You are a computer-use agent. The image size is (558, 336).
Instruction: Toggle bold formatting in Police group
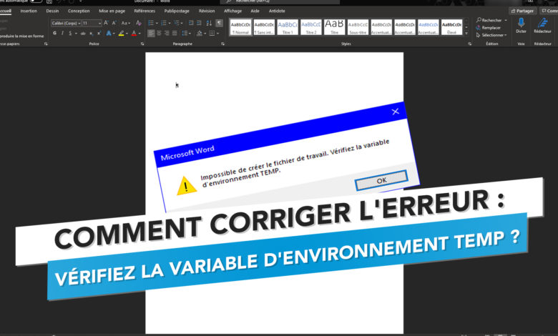coord(55,33)
